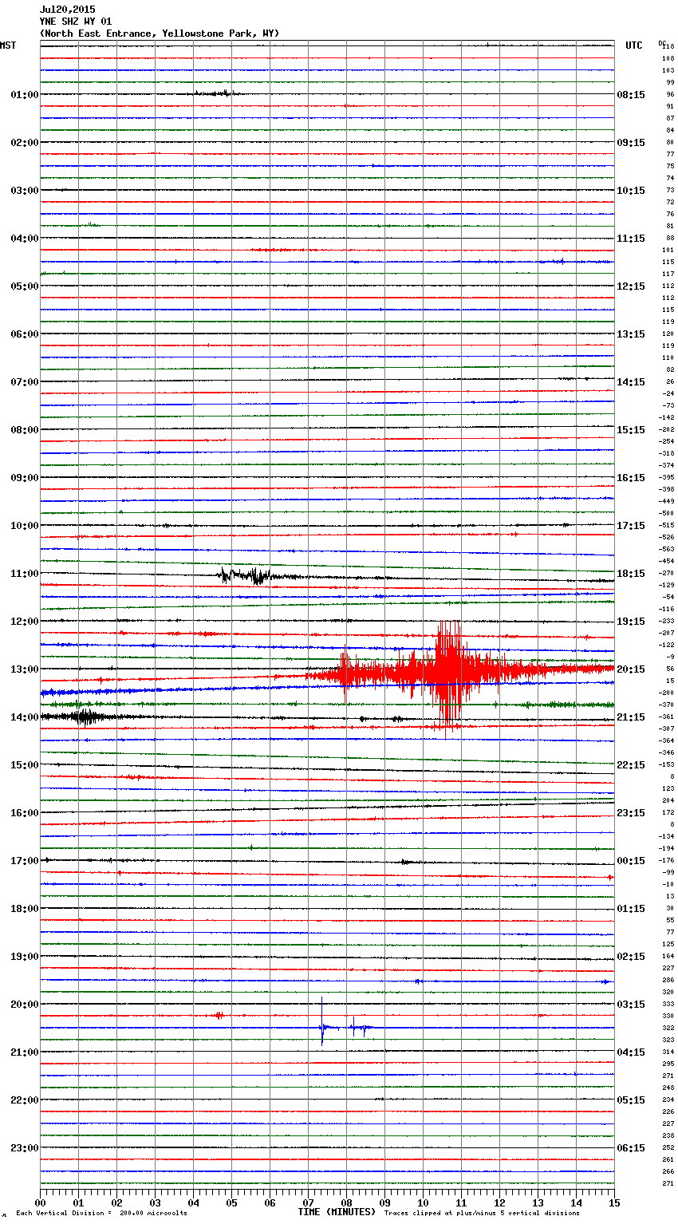Viewport: 678px width, 1224px height.
Task: Select the 13:00 MST time label
Action: [24, 669]
